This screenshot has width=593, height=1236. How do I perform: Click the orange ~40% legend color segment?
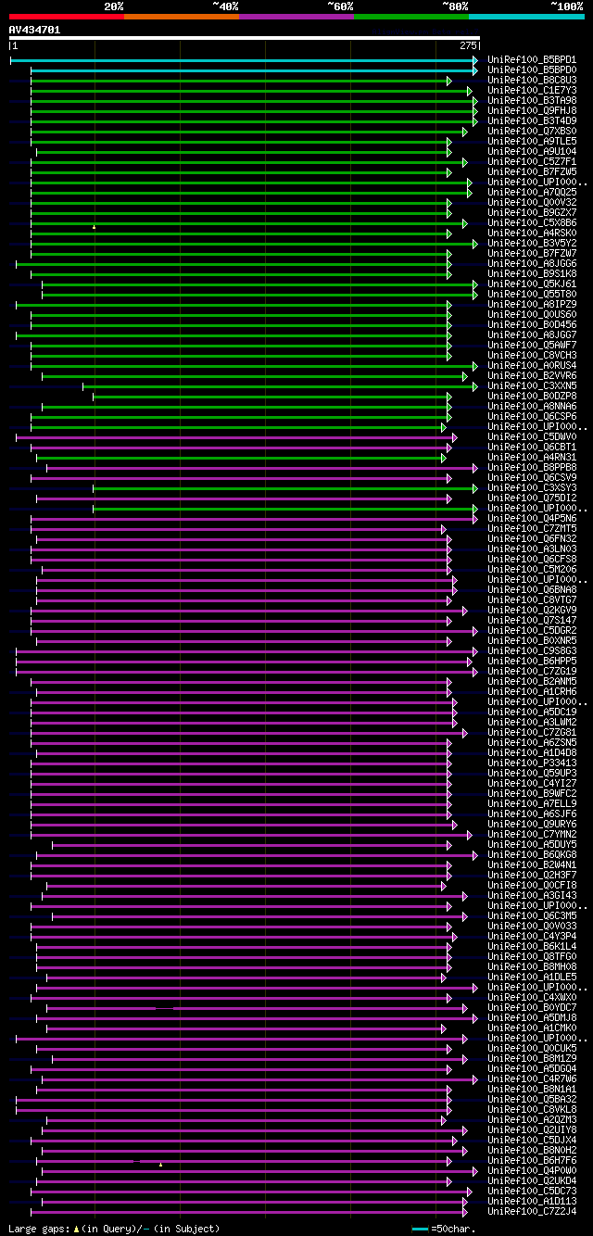(x=182, y=16)
